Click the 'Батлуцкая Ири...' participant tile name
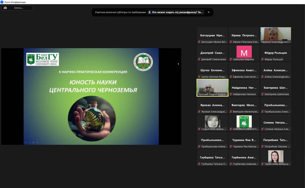Image resolution: width=305 pixels, height=188 pixels. (x=212, y=35)
